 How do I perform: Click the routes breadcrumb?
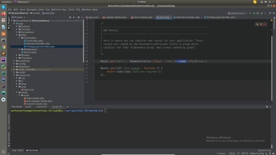point(35,13)
